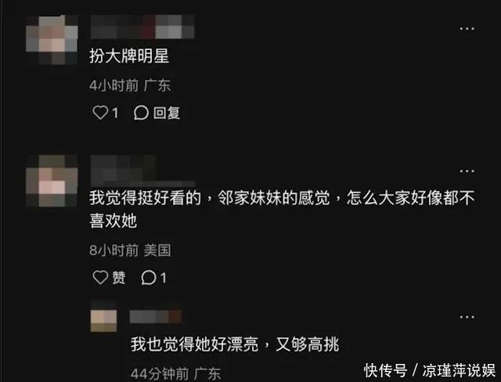Open username of nested reply author
This screenshot has width=501, height=382.
(x=156, y=316)
